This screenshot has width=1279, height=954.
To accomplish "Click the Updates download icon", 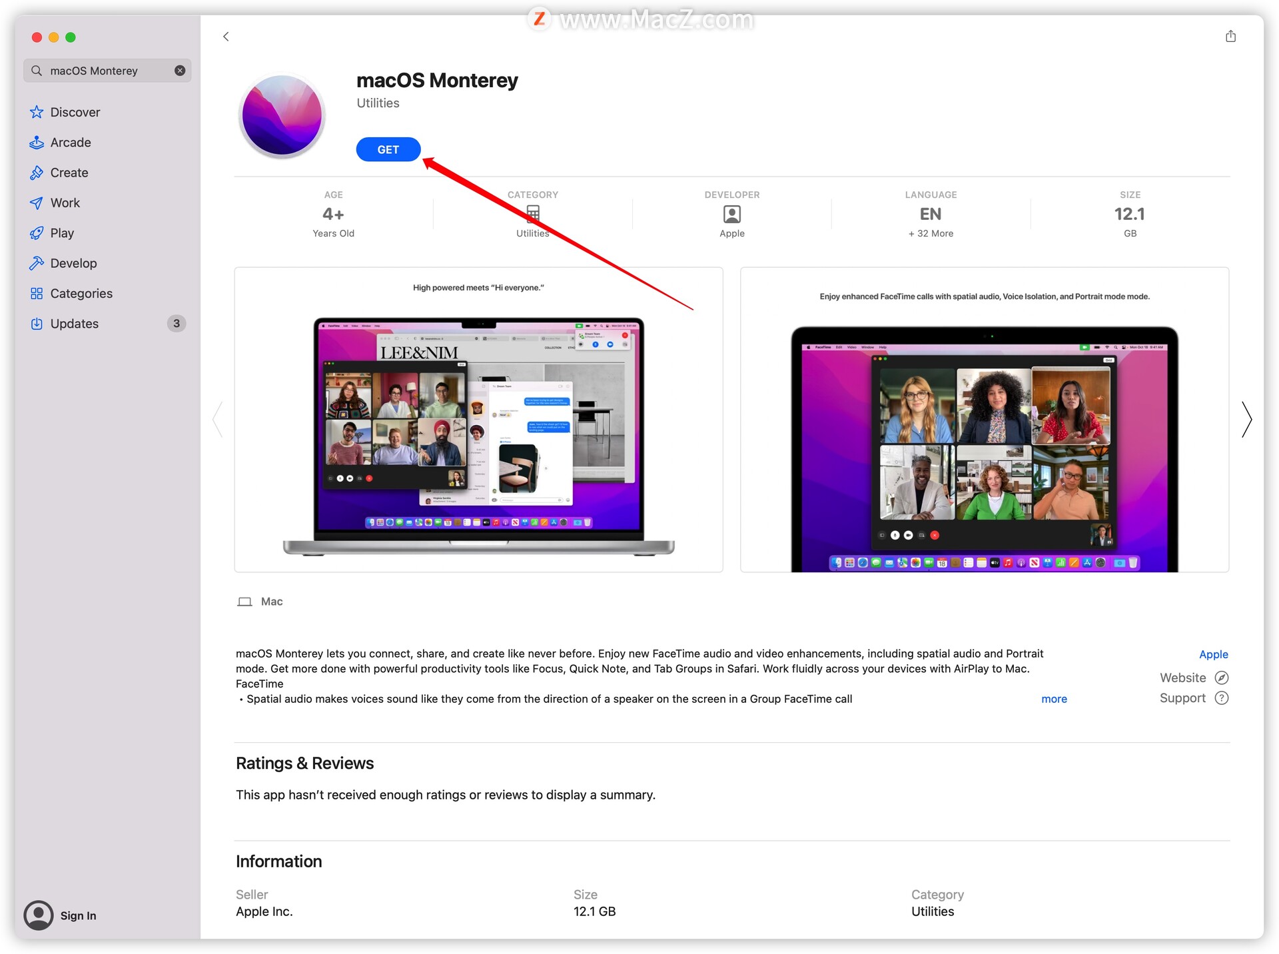I will coord(37,324).
